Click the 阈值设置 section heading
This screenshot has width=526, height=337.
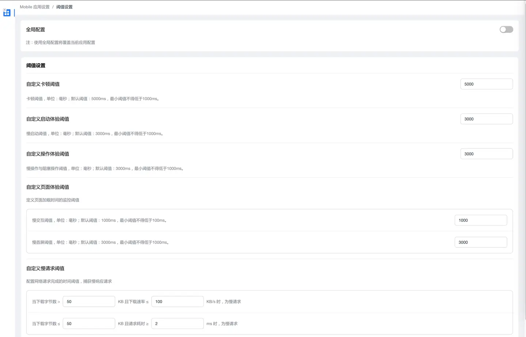coord(36,66)
